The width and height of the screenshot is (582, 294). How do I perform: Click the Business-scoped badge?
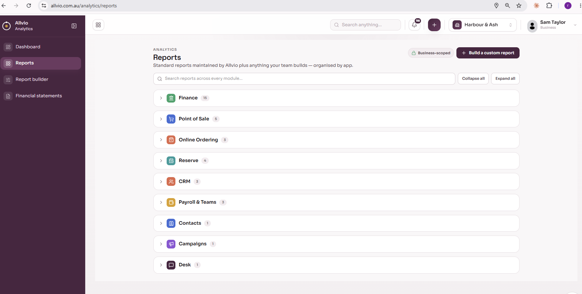tap(431, 53)
